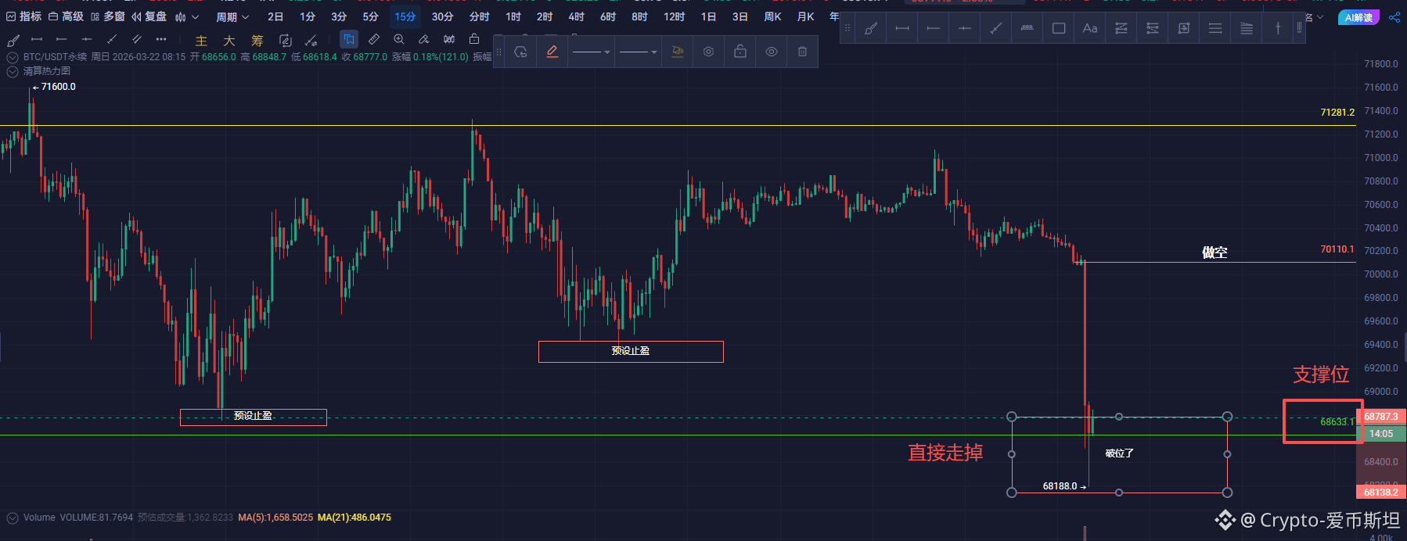
Task: Collapse the 清算热力图 indicator
Action: [x=13, y=71]
